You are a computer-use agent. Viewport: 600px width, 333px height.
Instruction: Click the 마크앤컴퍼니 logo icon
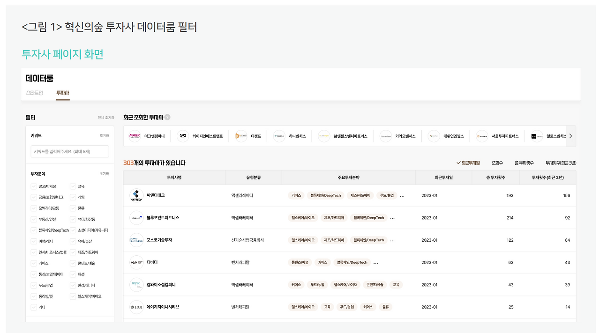click(135, 136)
